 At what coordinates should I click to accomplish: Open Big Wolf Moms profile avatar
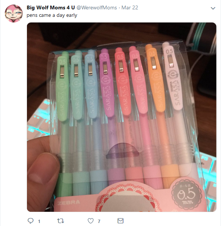tap(13, 13)
